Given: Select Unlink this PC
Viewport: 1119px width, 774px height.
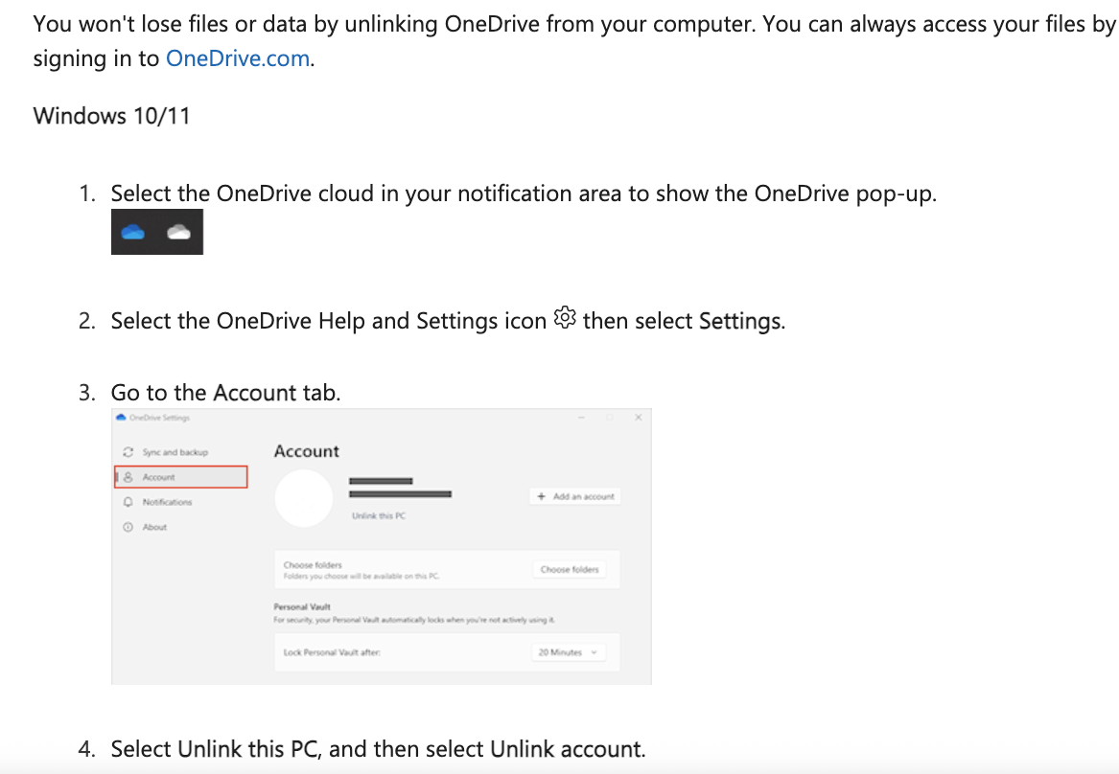Looking at the screenshot, I should click(x=379, y=516).
